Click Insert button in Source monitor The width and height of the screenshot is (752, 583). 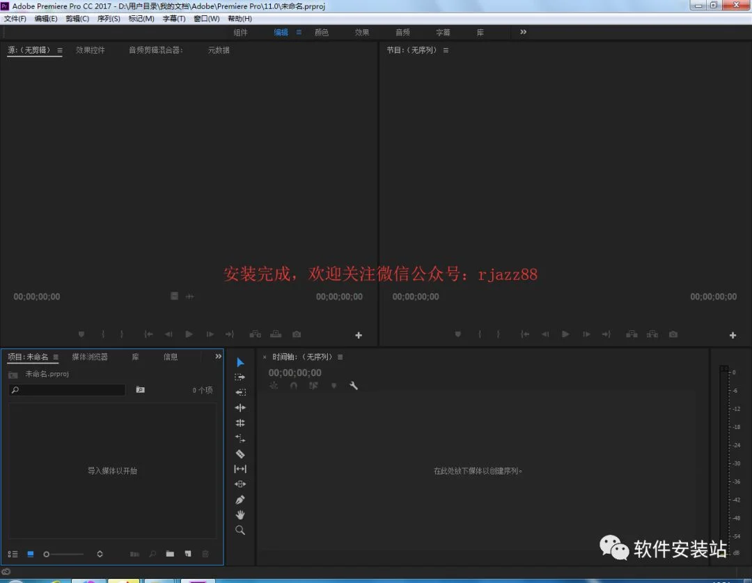tap(255, 334)
